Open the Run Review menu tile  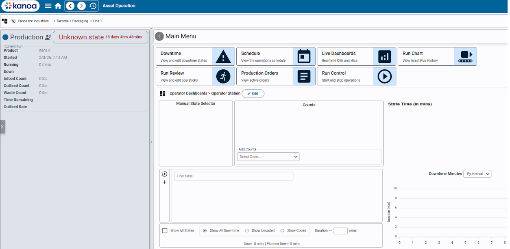point(195,76)
